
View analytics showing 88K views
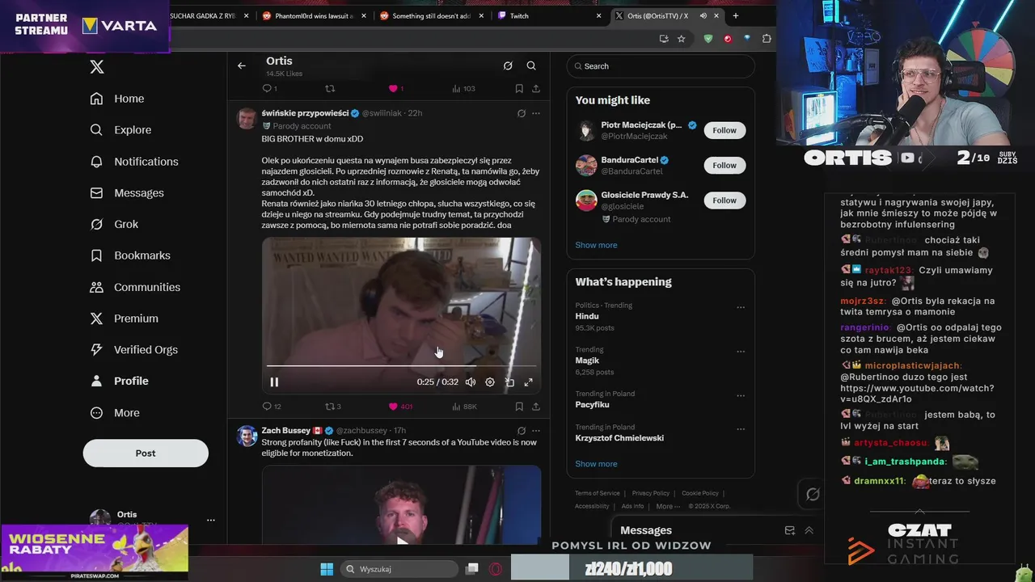(464, 407)
